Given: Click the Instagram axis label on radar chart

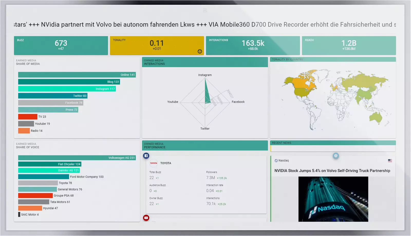Looking at the screenshot, I should point(205,75).
